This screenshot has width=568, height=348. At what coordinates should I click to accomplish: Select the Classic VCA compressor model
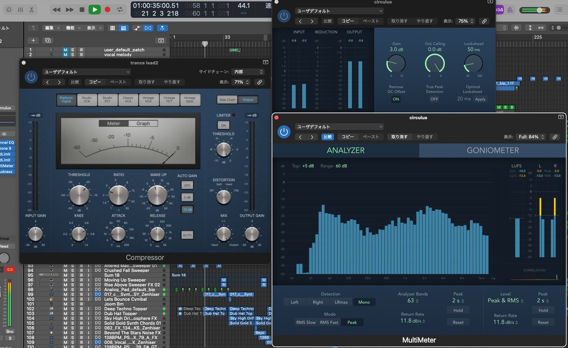128,100
